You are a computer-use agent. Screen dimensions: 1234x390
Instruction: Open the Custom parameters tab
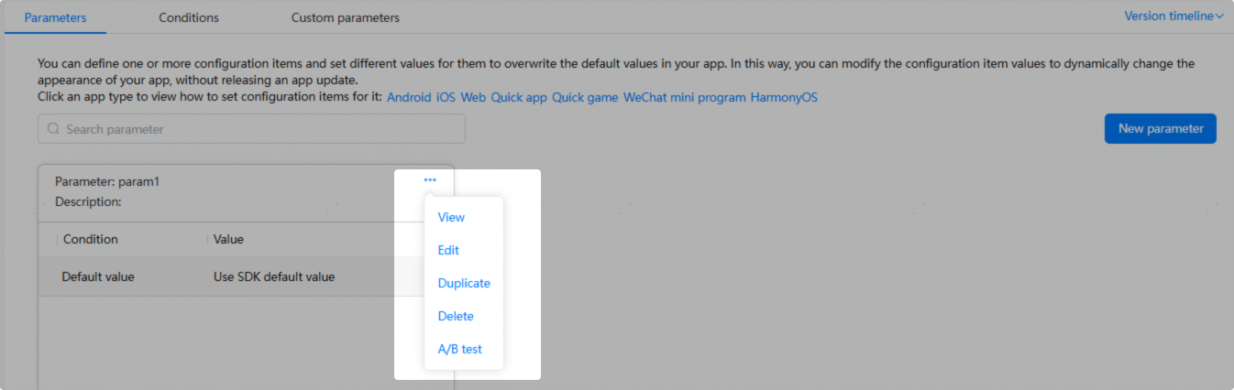click(346, 17)
